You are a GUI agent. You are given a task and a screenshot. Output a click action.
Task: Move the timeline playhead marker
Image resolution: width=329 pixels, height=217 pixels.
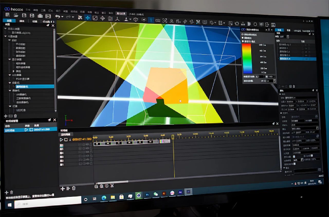[173, 137]
